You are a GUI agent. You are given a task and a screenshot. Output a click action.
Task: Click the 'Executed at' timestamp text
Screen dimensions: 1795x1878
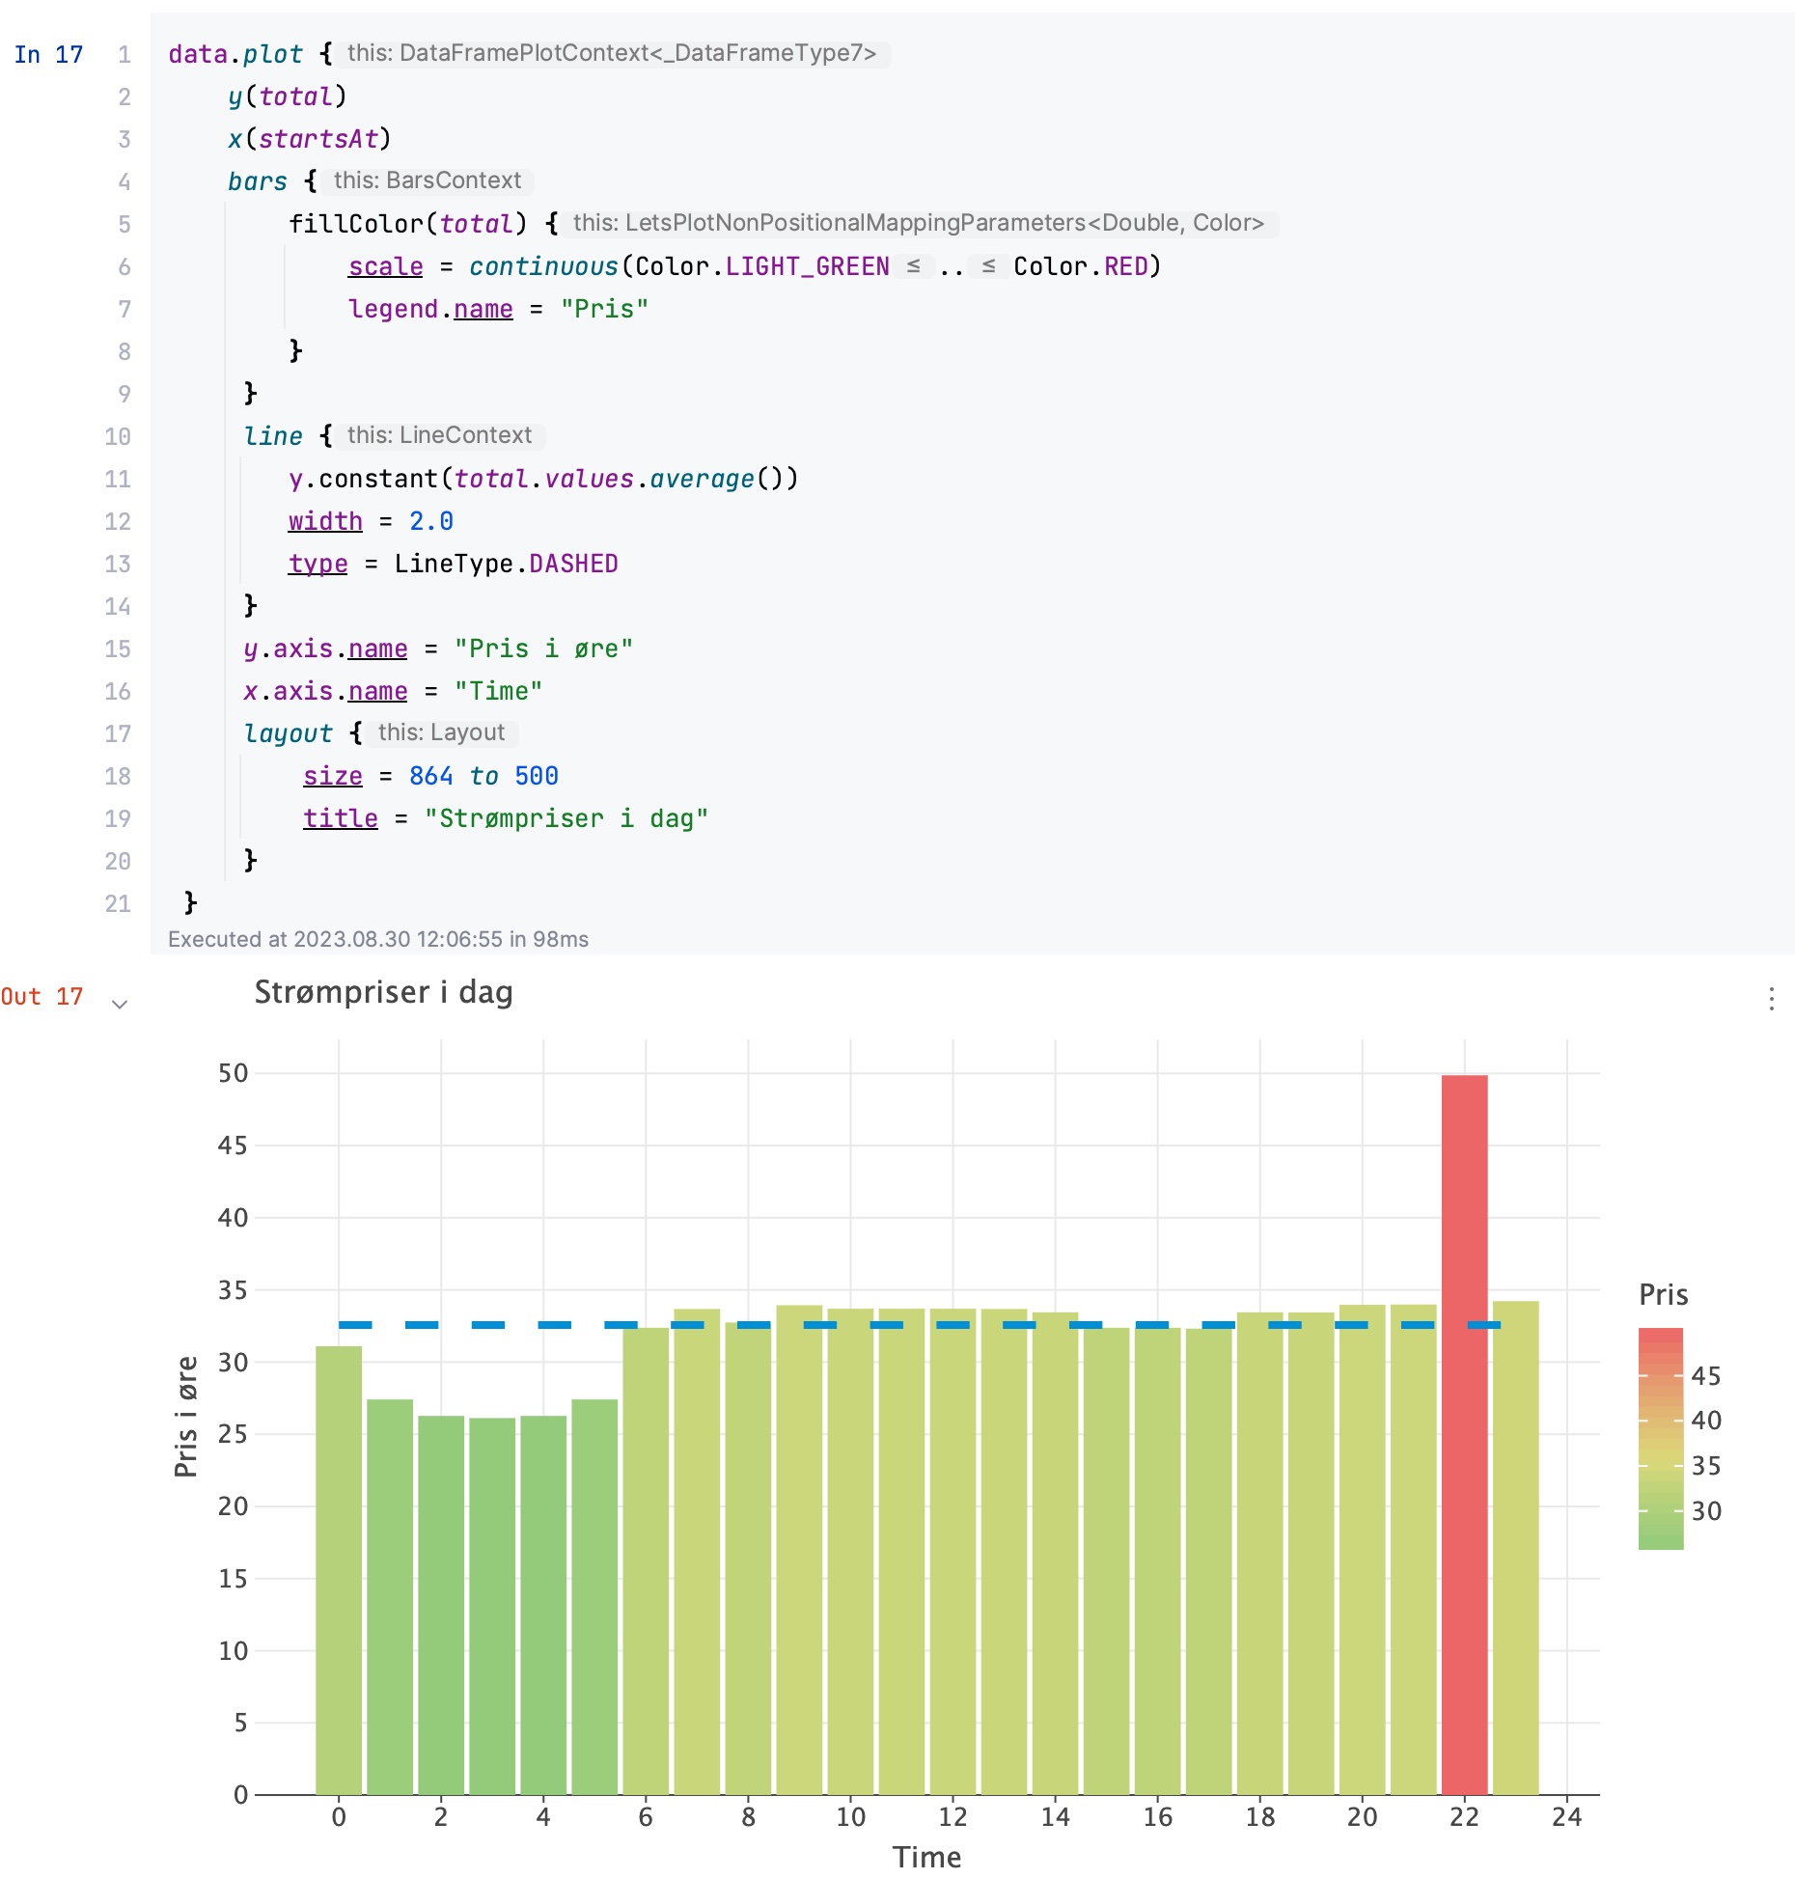pos(377,939)
